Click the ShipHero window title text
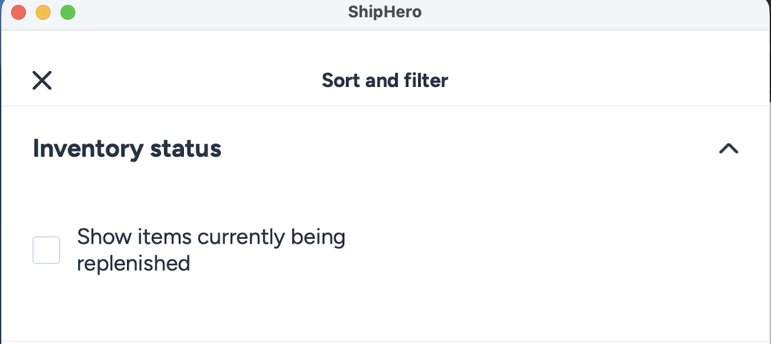The width and height of the screenshot is (771, 344). pyautogui.click(x=385, y=12)
